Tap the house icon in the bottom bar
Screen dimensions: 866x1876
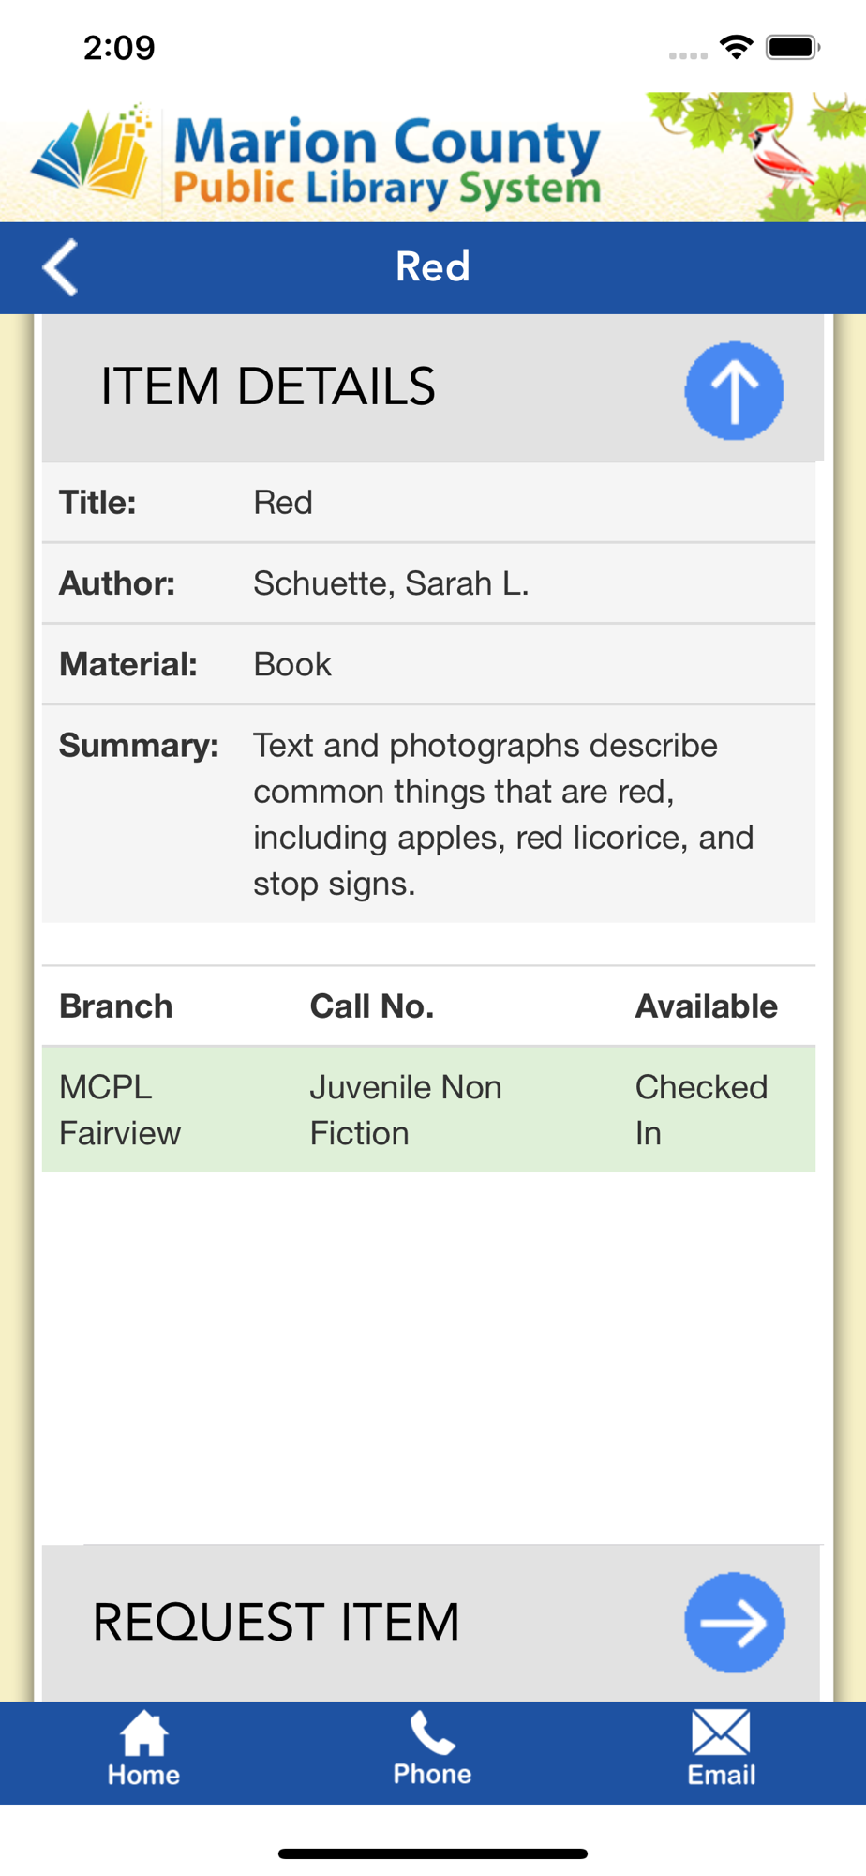[x=143, y=1732]
